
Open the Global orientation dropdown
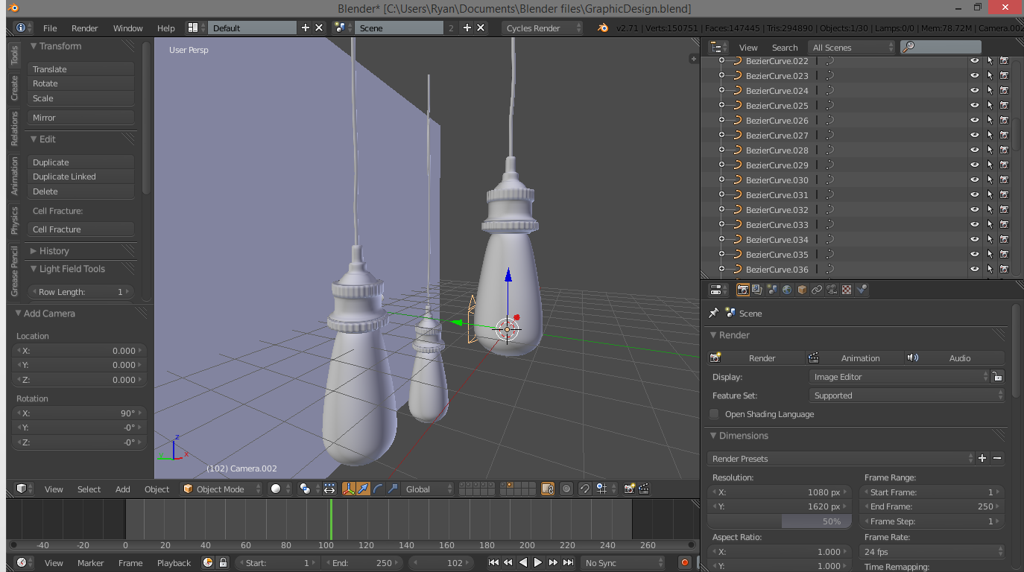[428, 489]
